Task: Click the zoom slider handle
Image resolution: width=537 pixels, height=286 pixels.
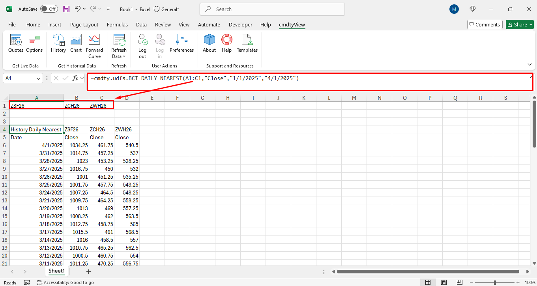Action: (495, 282)
